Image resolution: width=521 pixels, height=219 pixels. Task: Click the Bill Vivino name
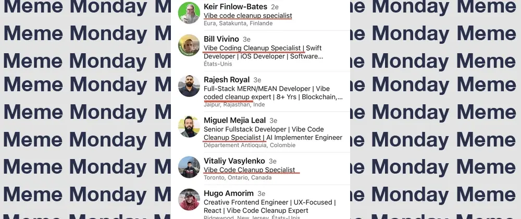click(x=221, y=39)
